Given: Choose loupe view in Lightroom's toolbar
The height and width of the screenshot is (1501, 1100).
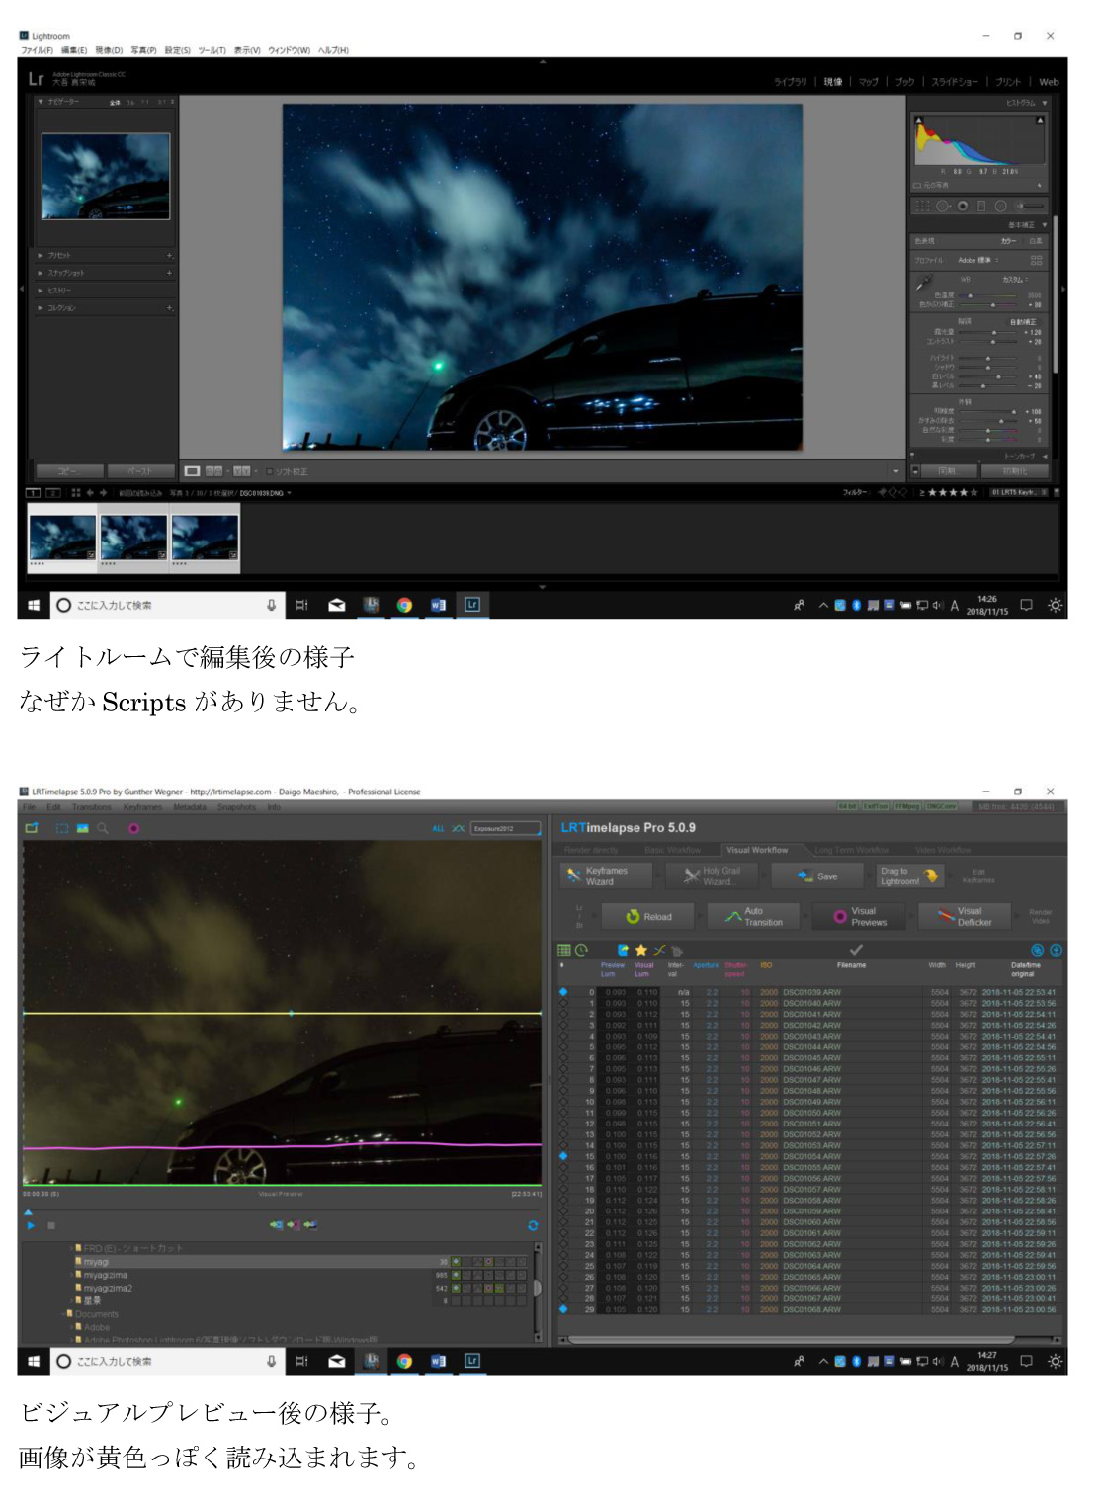Looking at the screenshot, I should click(193, 471).
